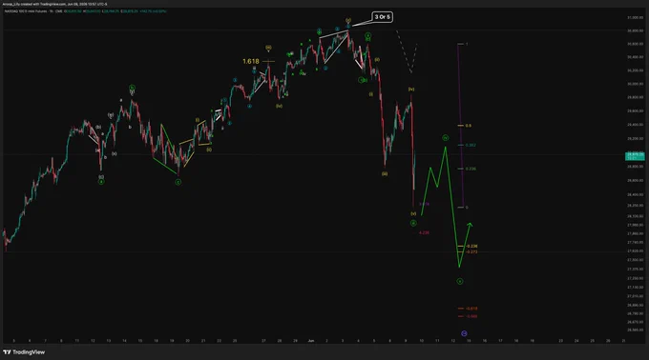Image resolution: width=649 pixels, height=360 pixels.
Task: Click the 30,000.00 price axis label
Action: tap(636, 84)
